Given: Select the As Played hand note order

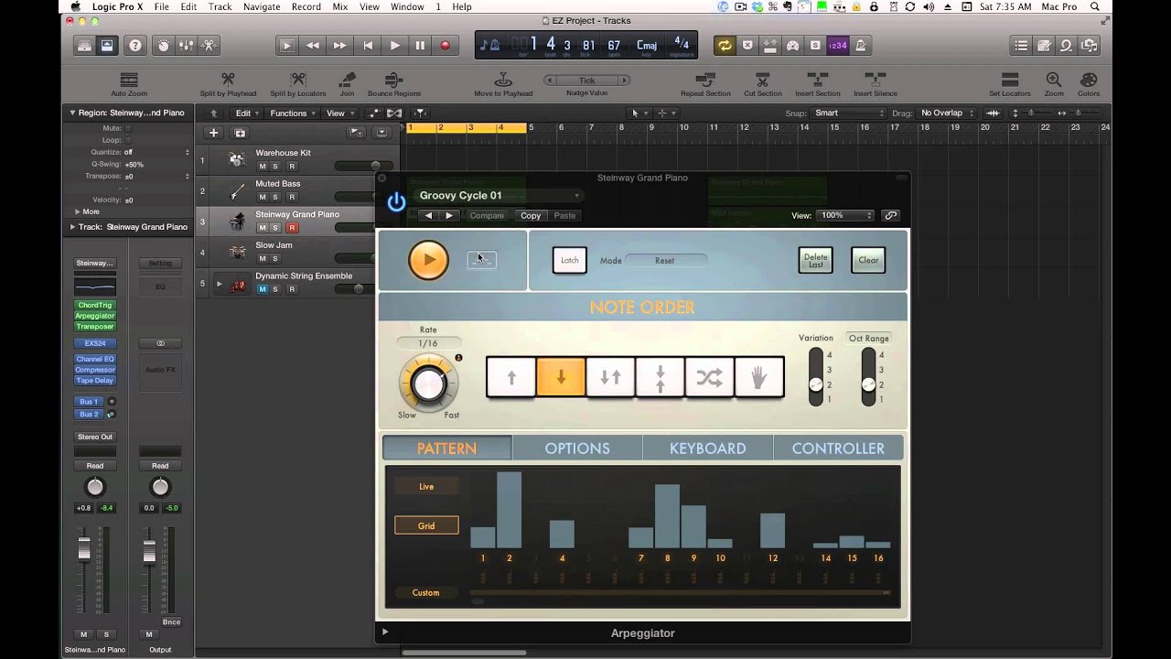Looking at the screenshot, I should (x=758, y=377).
